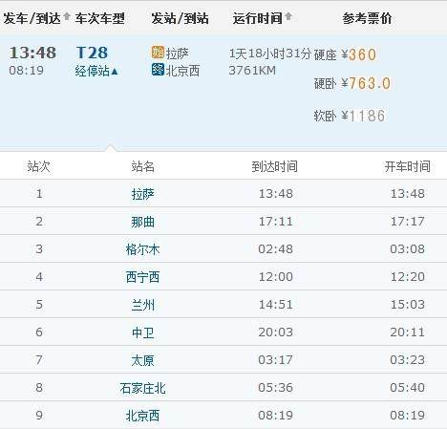The width and height of the screenshot is (447, 429).
Task: Click the blue arrival station icon beside 北京西
Action: pyautogui.click(x=158, y=70)
